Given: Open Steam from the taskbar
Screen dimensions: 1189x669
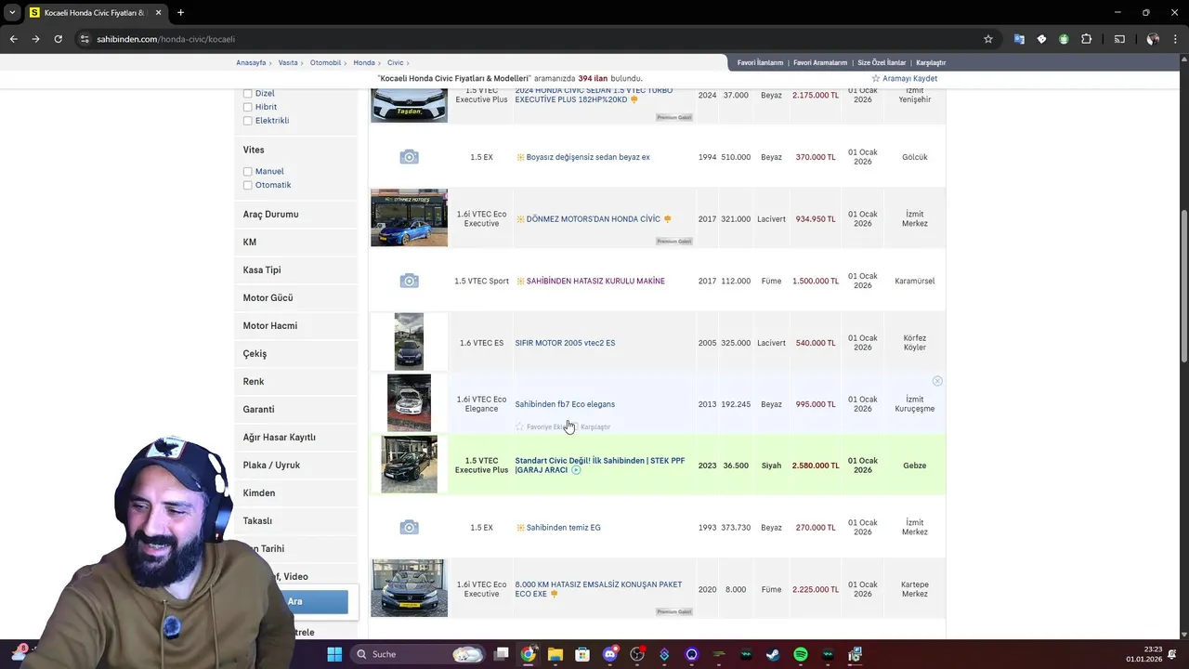Looking at the screenshot, I should tap(773, 654).
